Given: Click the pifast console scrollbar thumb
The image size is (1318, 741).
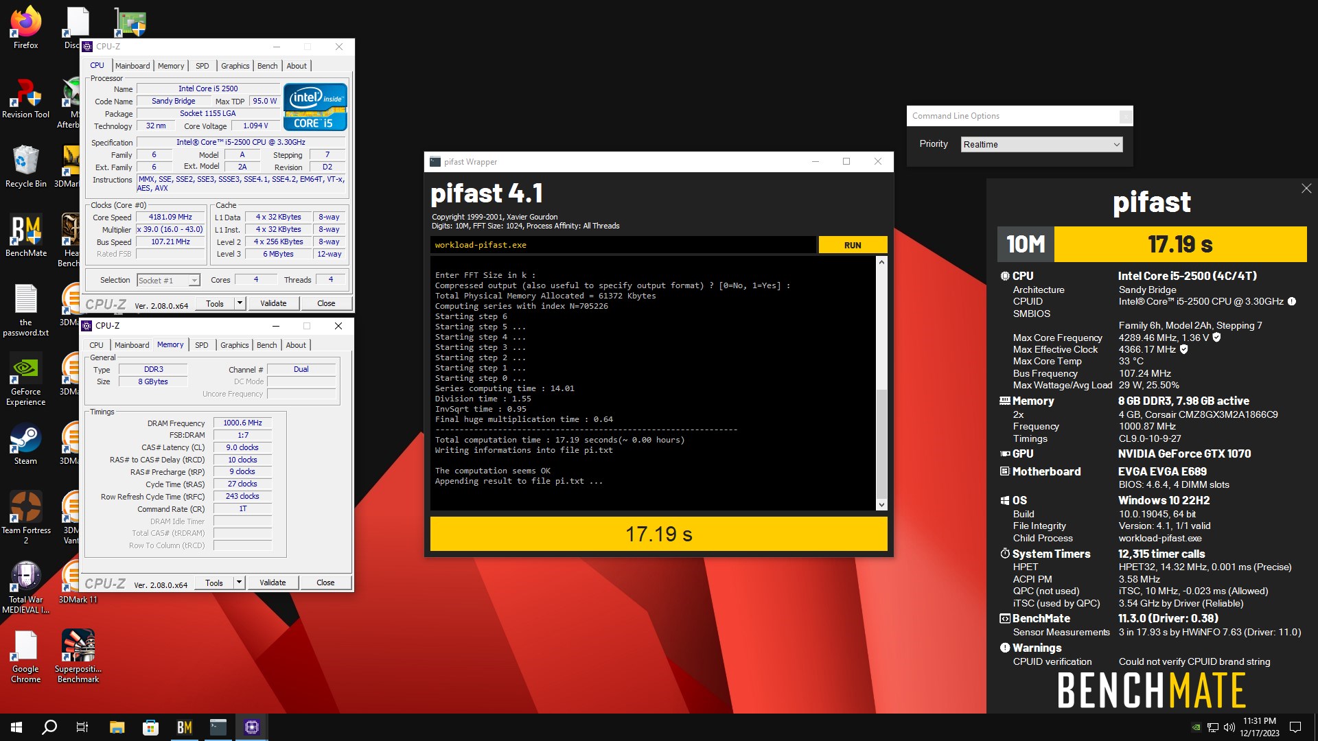Looking at the screenshot, I should (881, 444).
